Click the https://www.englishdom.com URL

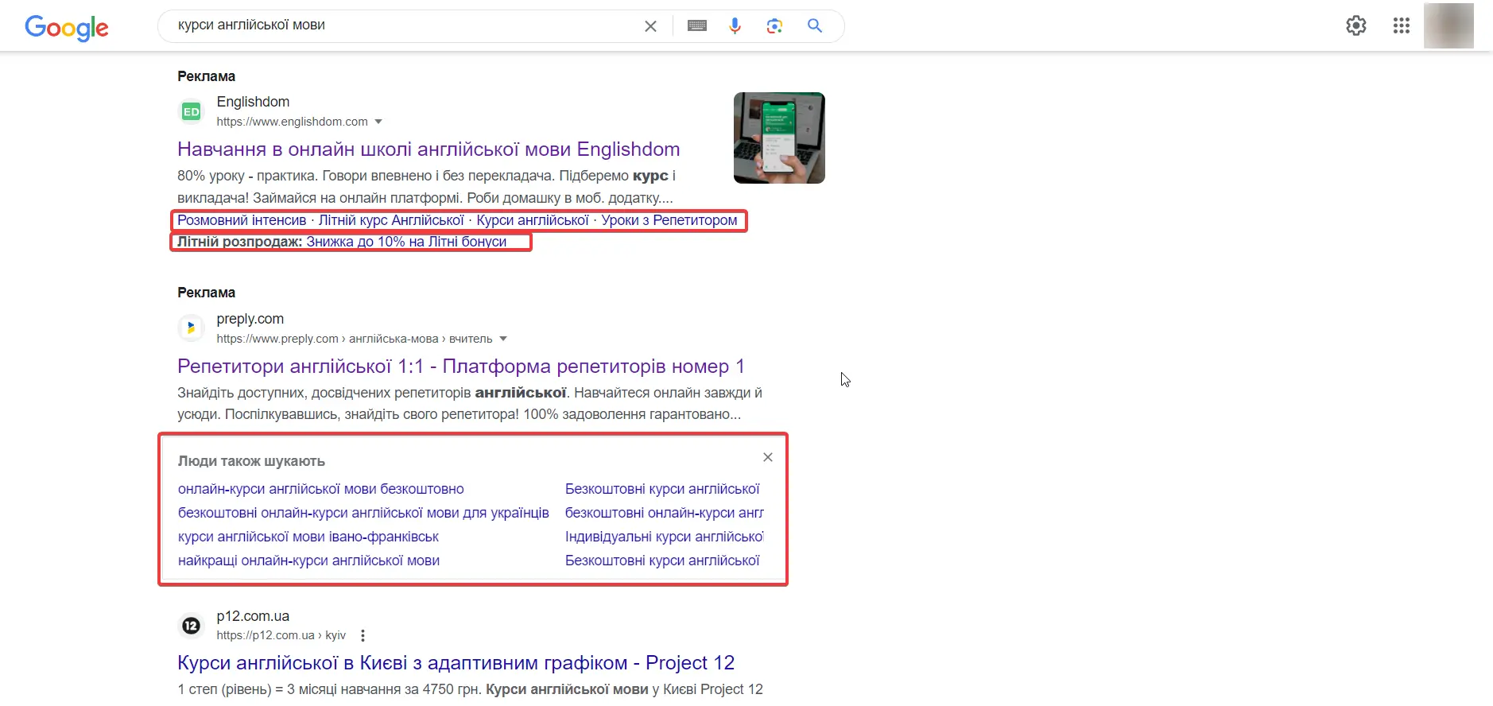tap(292, 122)
